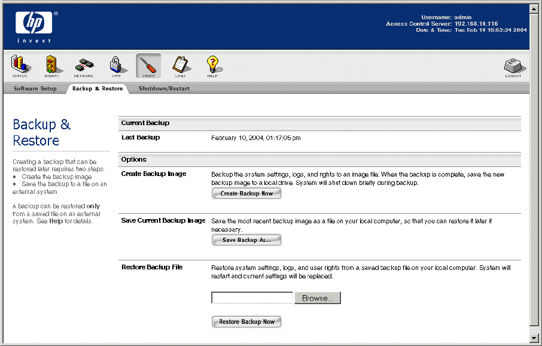The width and height of the screenshot is (542, 346).
Task: Click the HP invent logo
Action: (34, 25)
